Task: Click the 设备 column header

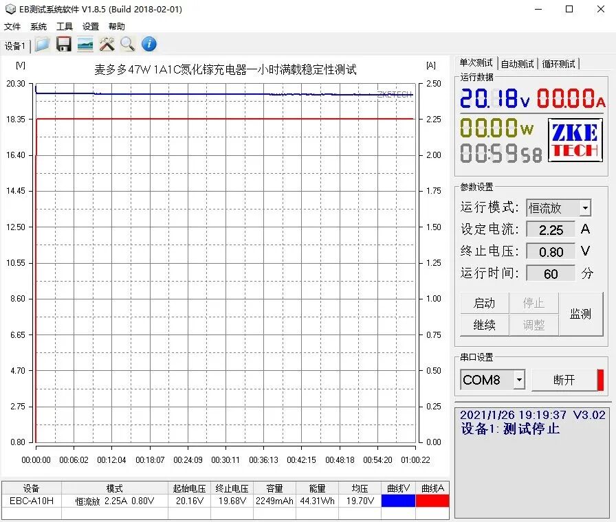Action: point(32,488)
